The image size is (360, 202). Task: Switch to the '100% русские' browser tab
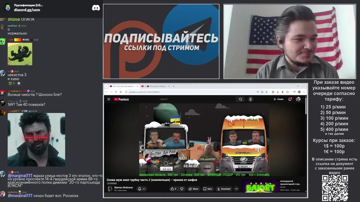pyautogui.click(x=156, y=86)
